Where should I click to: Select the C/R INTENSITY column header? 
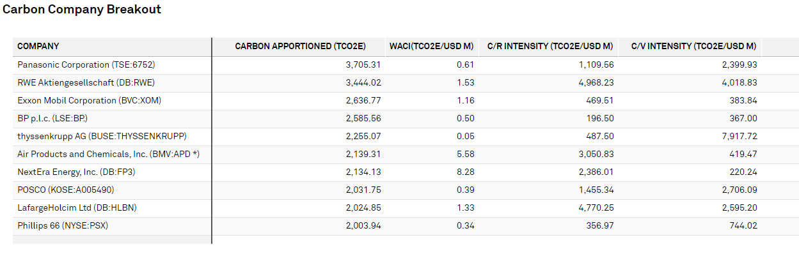click(x=550, y=47)
